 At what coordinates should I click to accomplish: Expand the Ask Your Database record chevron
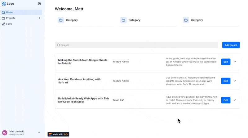[x=235, y=81]
